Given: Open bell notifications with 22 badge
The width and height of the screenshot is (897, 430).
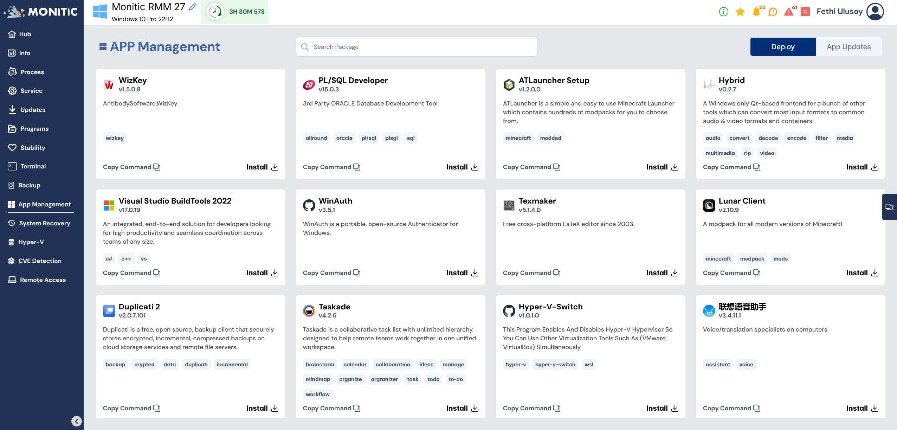Looking at the screenshot, I should pyautogui.click(x=756, y=12).
